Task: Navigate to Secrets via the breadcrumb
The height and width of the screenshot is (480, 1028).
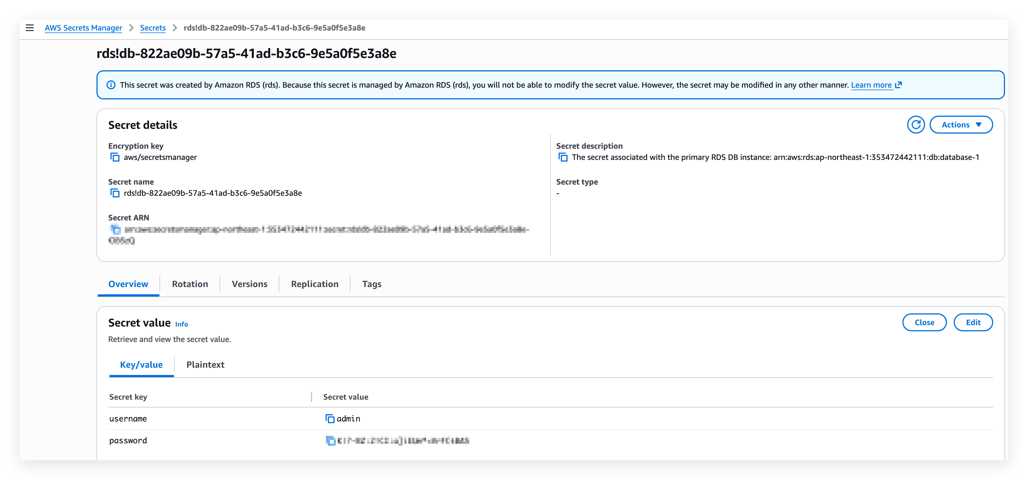Action: (x=153, y=27)
